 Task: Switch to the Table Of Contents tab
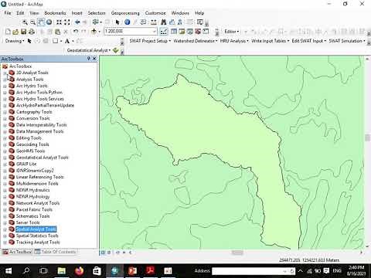55,252
